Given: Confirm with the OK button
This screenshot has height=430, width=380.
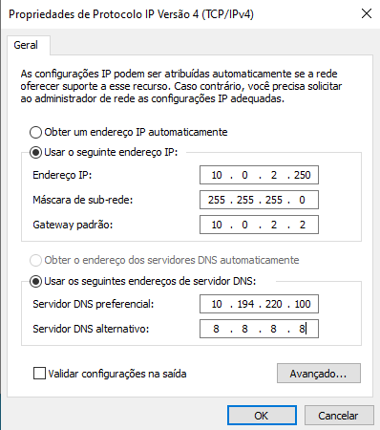Looking at the screenshot, I should 262,416.
